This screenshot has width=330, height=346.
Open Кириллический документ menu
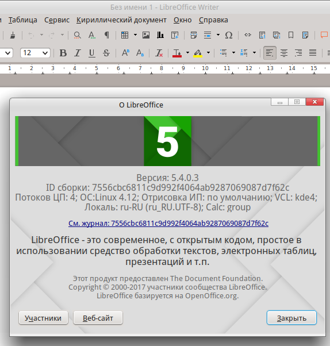click(x=121, y=20)
